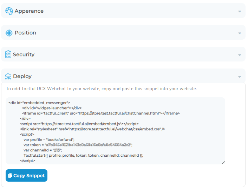The width and height of the screenshot is (248, 189).
Task: Toggle the Deploy section heading
Action: (x=22, y=76)
